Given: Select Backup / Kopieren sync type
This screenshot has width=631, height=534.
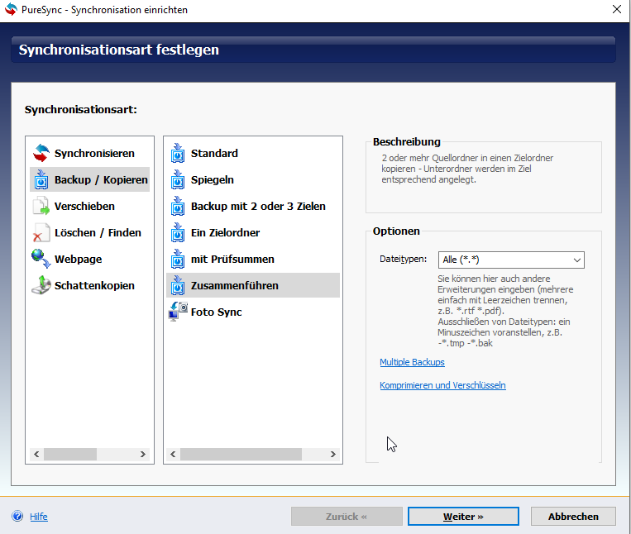Looking at the screenshot, I should click(x=90, y=179).
